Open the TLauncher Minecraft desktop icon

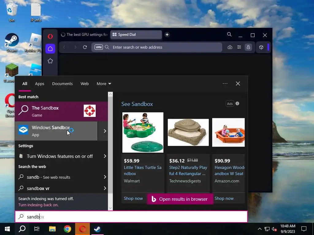11,73
